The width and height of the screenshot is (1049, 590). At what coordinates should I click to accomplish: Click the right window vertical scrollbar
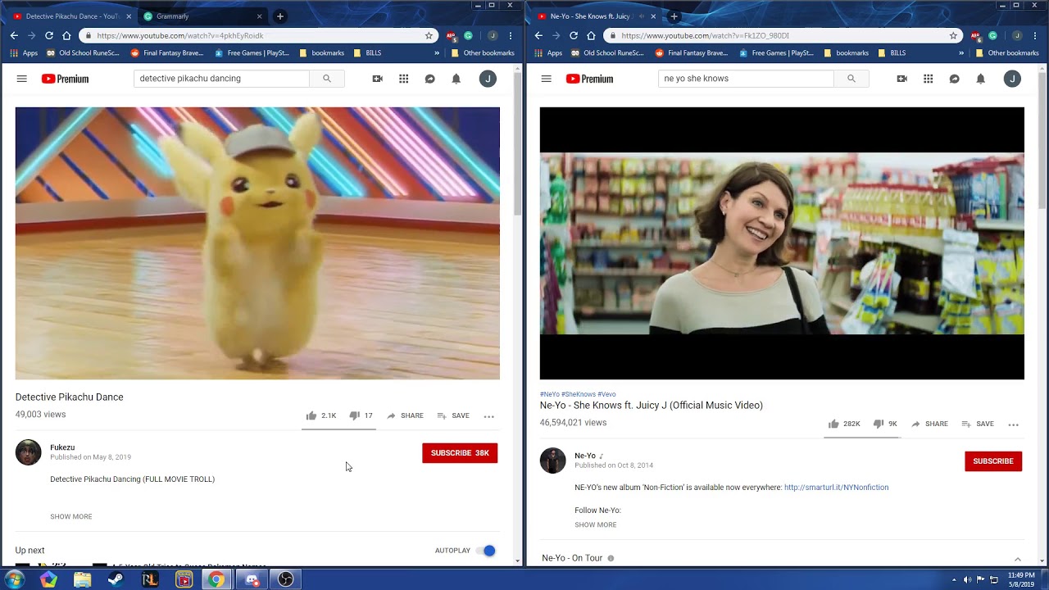[x=1042, y=139]
